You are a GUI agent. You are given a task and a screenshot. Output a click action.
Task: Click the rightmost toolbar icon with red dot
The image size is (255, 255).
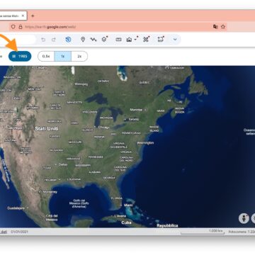point(161,39)
